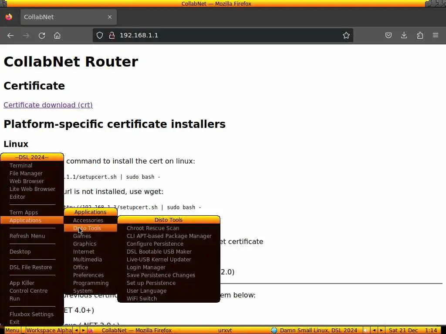This screenshot has width=446, height=334.
Task: Open Live-USB Kernel Updater
Action: [169, 259]
